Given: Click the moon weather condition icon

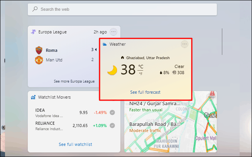Looking at the screenshot, I should click(x=112, y=70).
